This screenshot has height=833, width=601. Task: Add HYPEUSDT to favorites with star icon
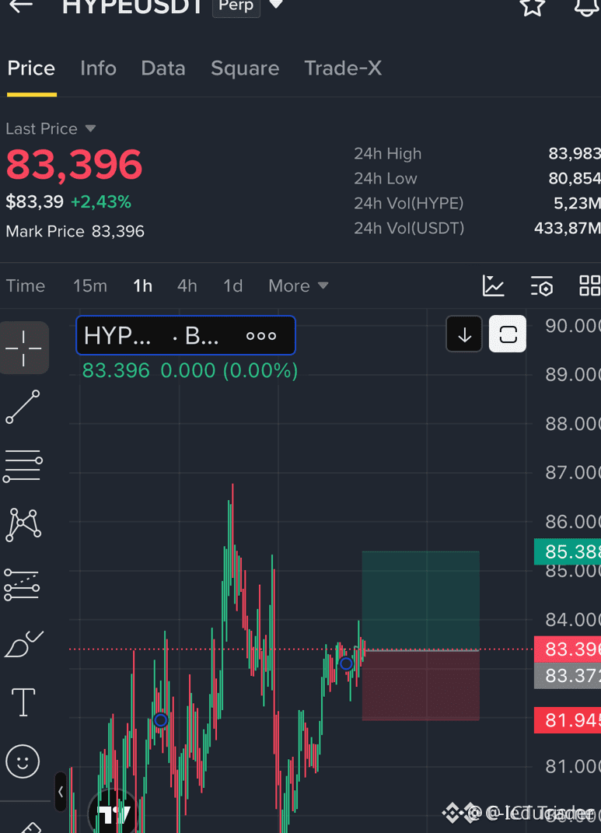[x=532, y=6]
